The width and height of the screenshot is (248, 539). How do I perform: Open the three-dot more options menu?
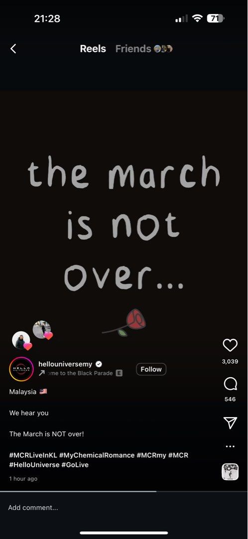click(230, 447)
